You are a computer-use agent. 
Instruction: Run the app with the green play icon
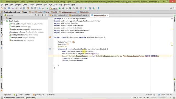pyautogui.click(x=60, y=8)
